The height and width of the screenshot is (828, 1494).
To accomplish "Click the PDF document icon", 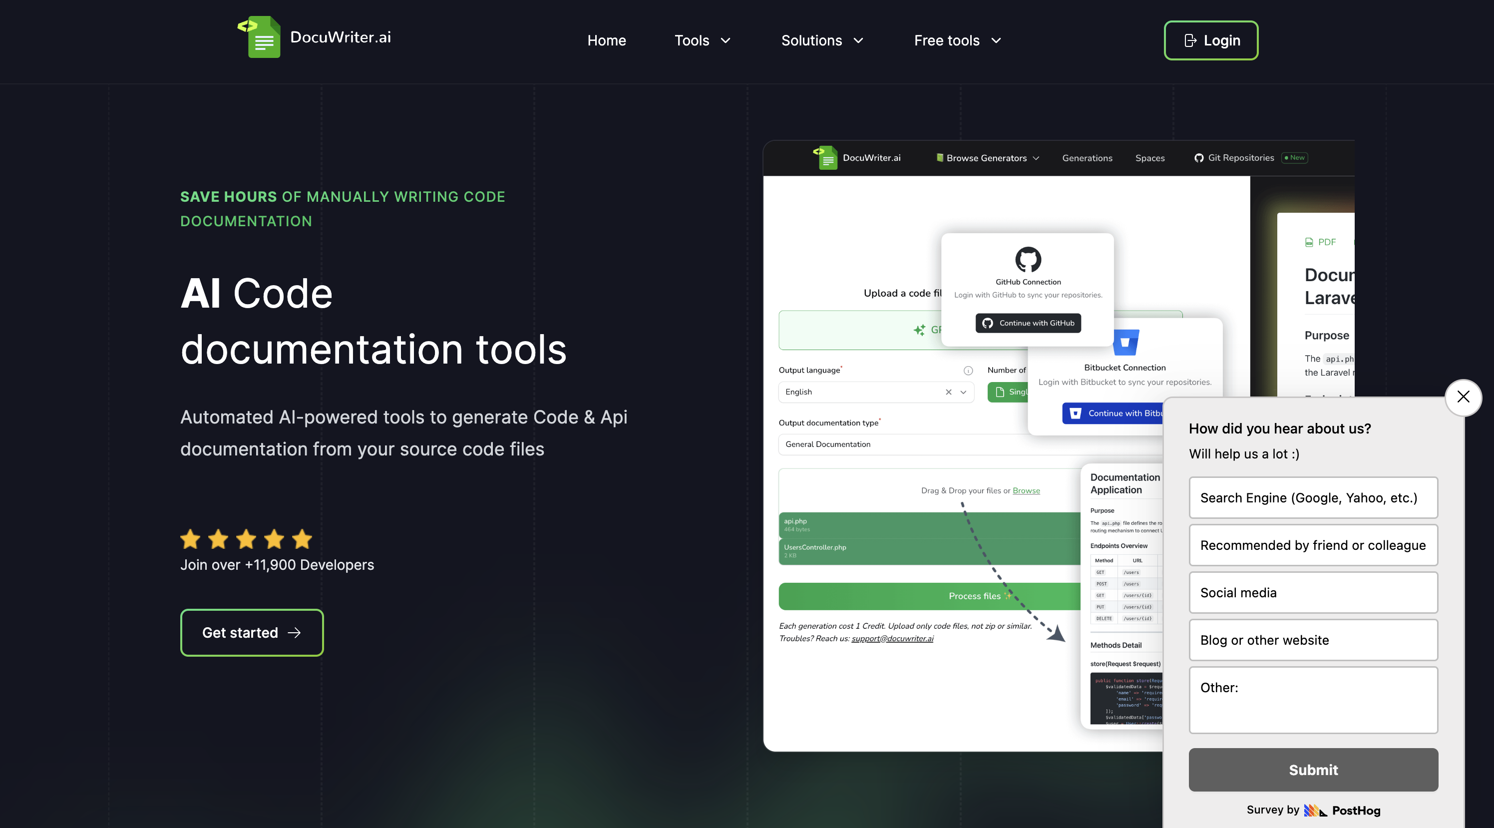I will click(1310, 242).
